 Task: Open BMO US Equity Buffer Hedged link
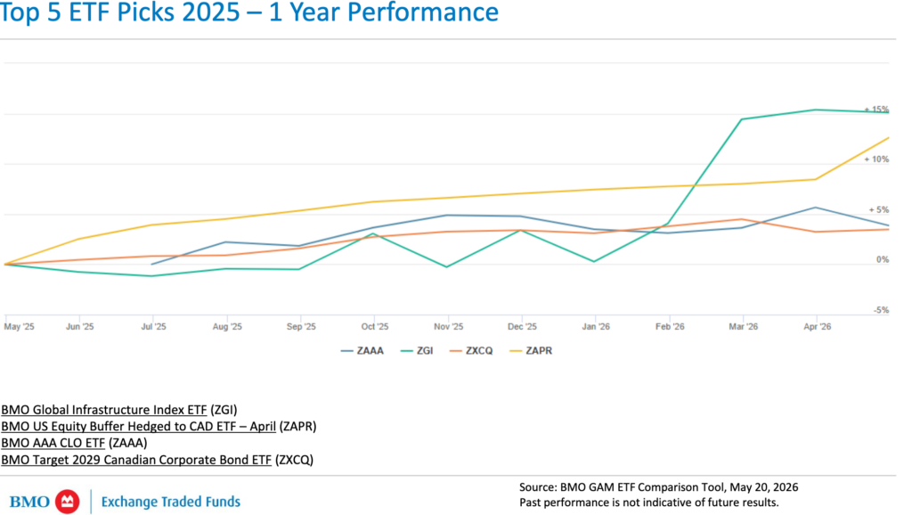tap(138, 426)
